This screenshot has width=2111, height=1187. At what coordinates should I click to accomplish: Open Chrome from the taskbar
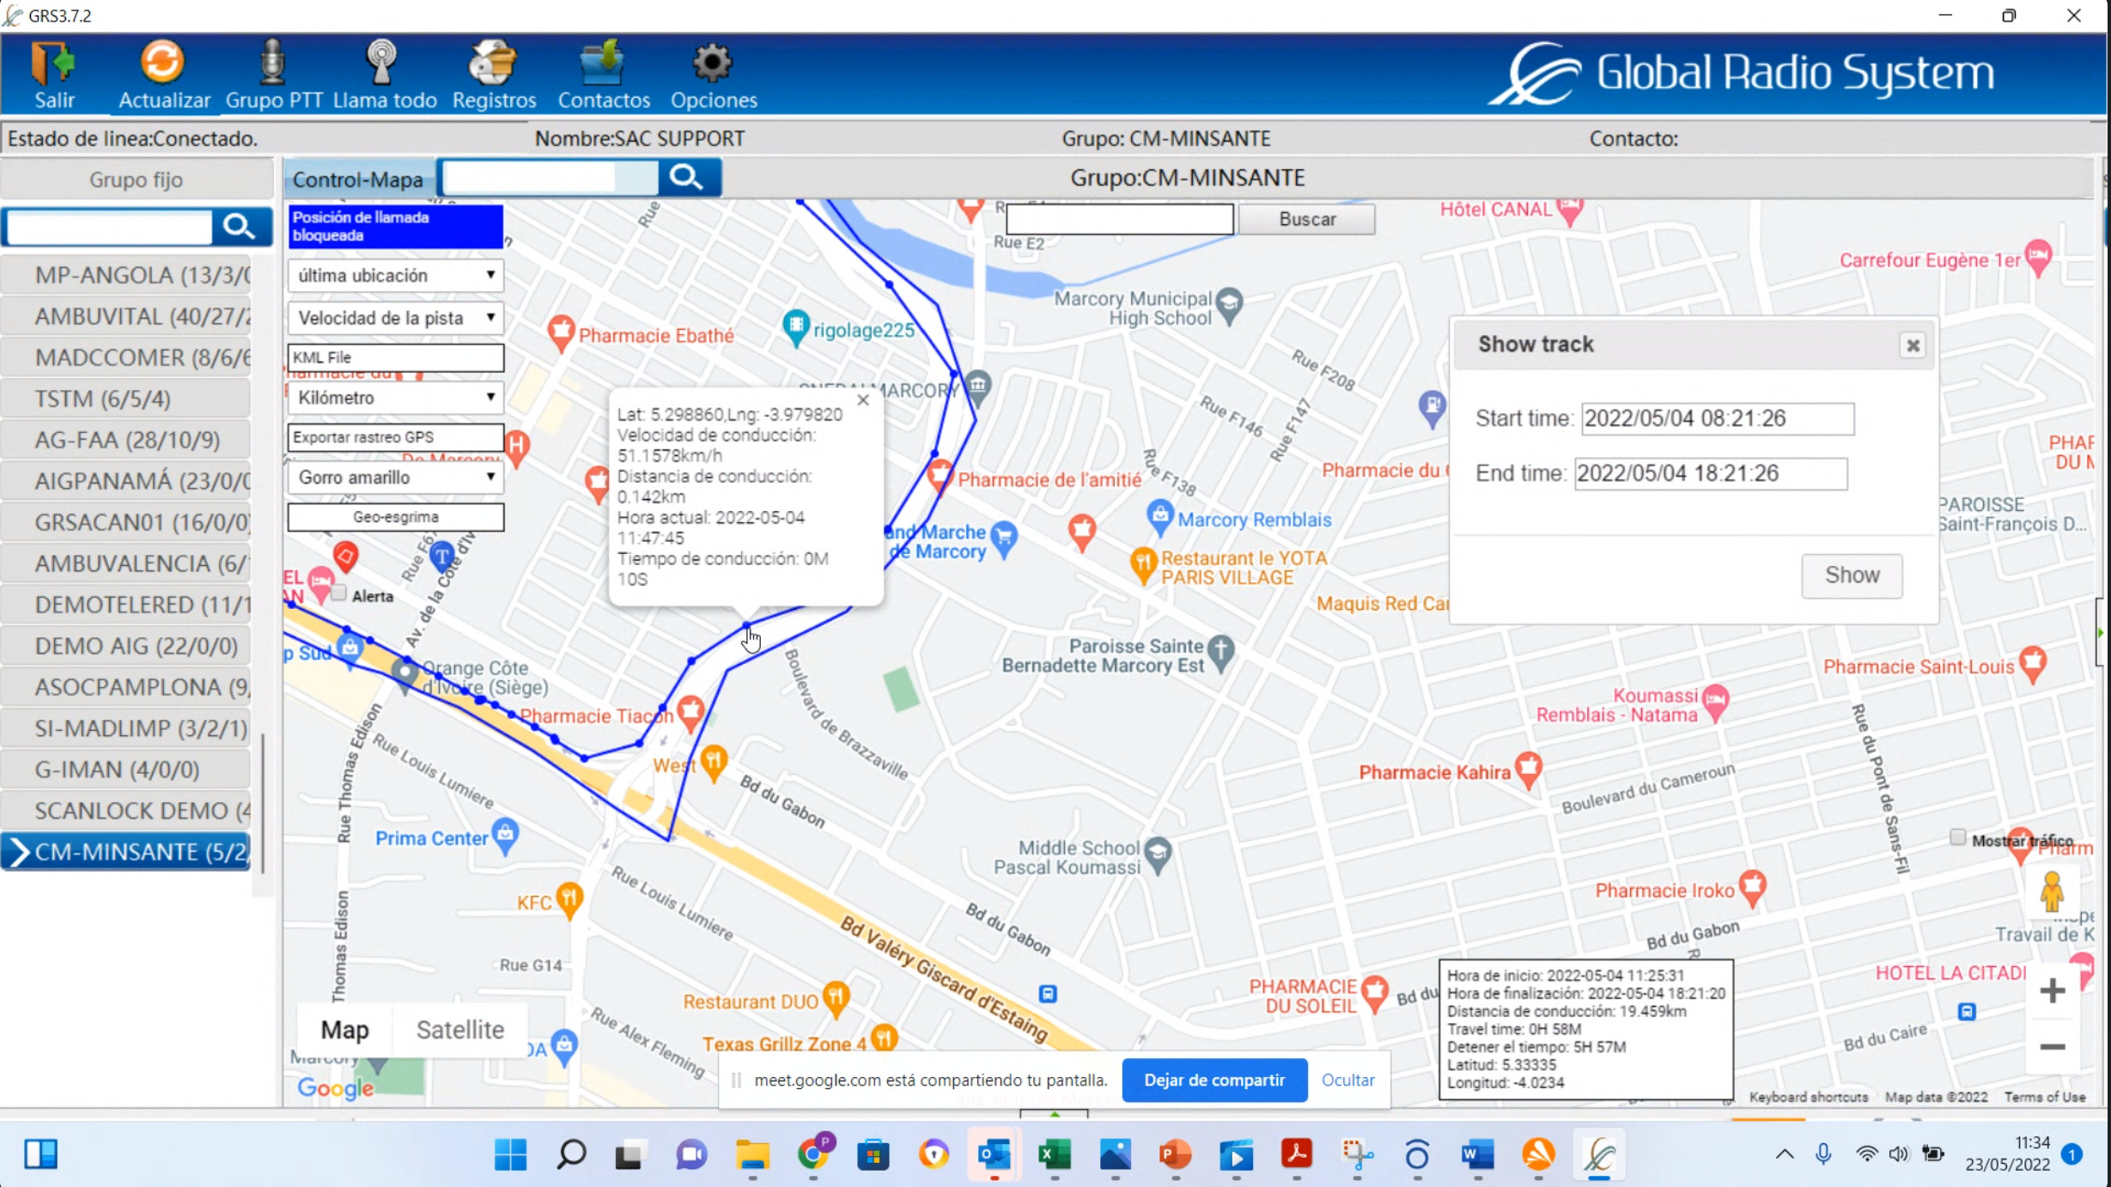pos(812,1154)
